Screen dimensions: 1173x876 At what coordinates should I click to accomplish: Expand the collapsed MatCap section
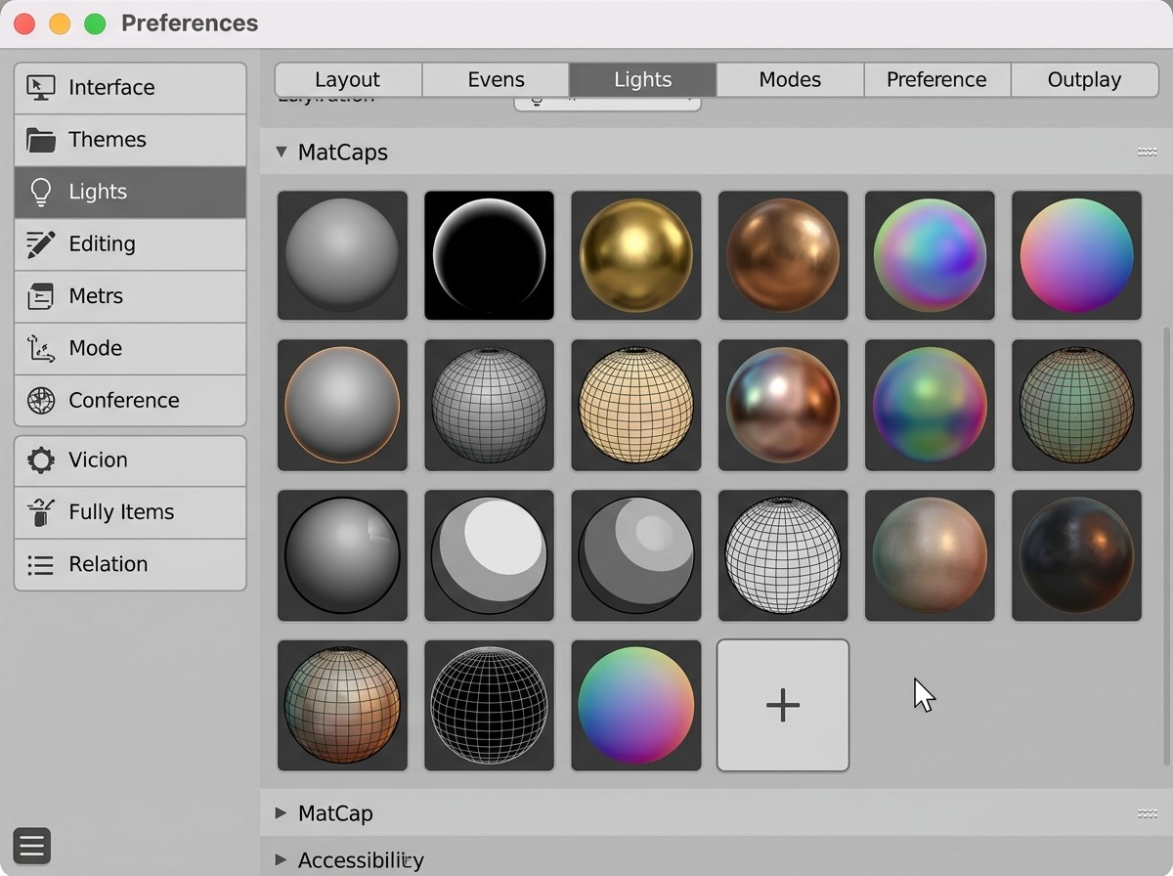click(x=282, y=812)
